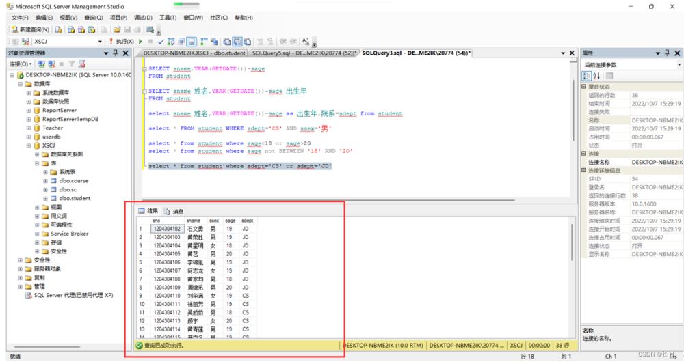
Task: Click the green debug play icon
Action: click(141, 42)
